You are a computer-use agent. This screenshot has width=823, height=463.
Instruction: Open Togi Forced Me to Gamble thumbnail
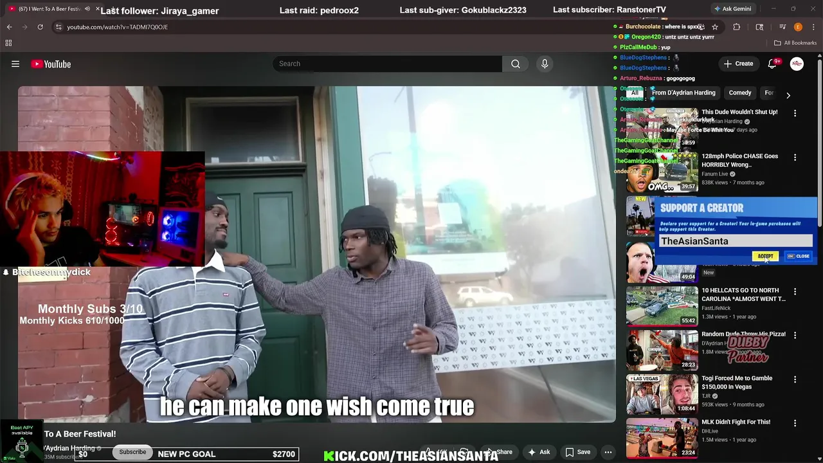[662, 394]
